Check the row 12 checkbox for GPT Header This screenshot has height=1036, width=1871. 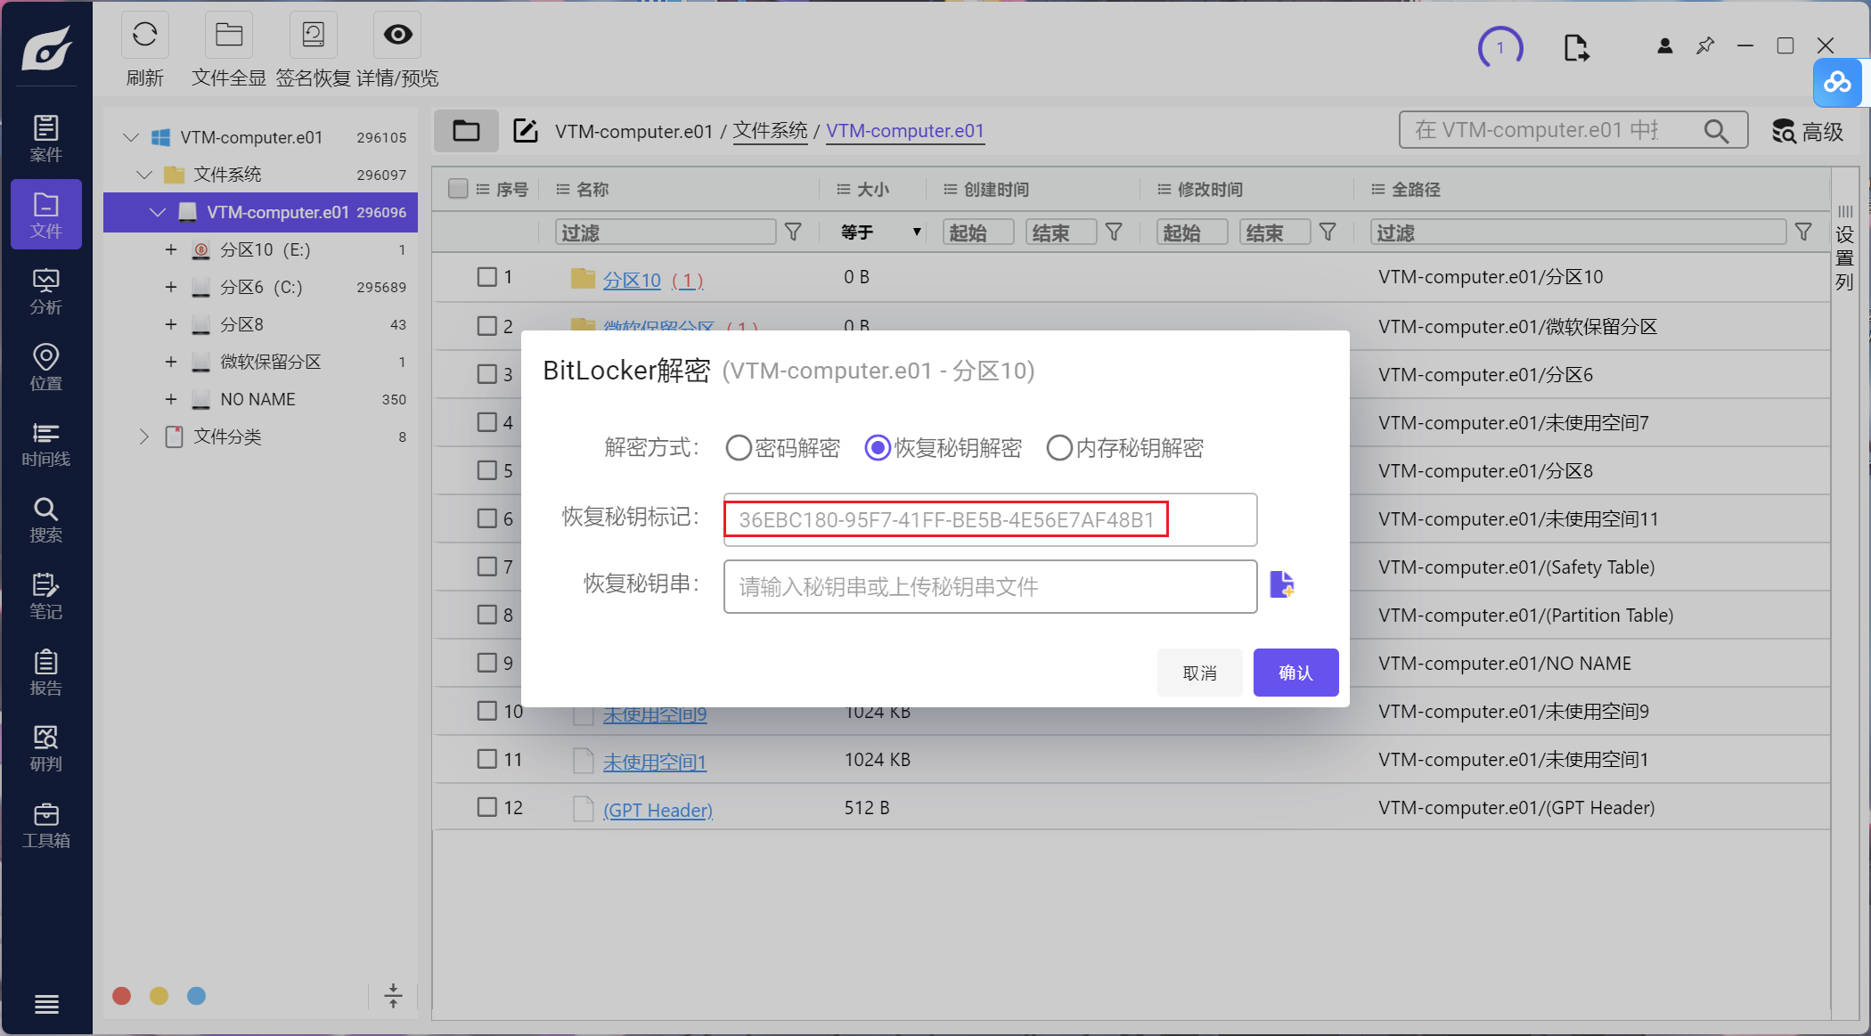486,807
